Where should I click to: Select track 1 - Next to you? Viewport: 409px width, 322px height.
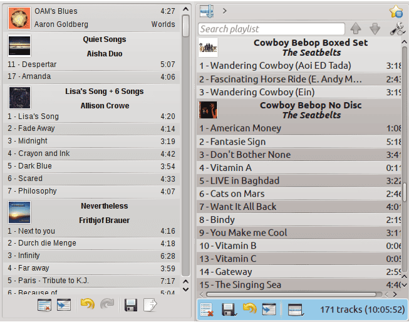click(91, 231)
